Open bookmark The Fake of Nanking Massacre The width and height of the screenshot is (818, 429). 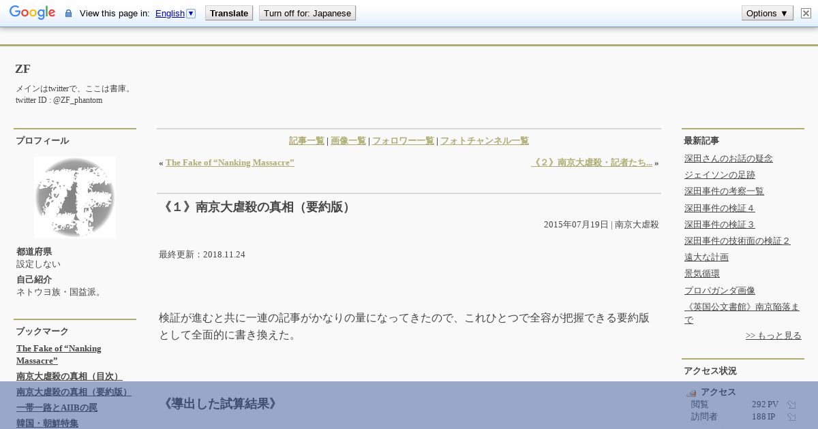(59, 354)
